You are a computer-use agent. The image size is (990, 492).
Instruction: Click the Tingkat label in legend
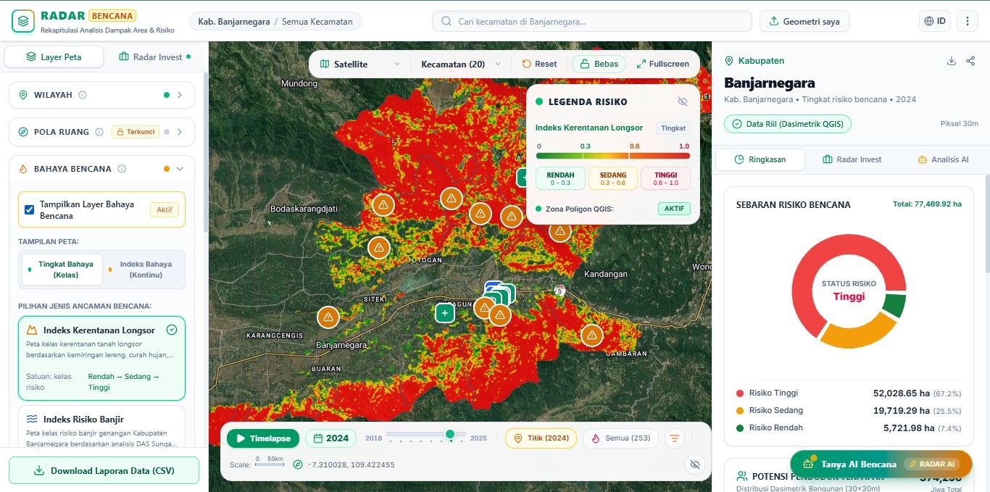[673, 128]
